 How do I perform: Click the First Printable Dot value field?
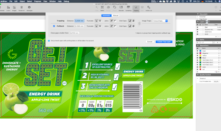(x=216, y=82)
